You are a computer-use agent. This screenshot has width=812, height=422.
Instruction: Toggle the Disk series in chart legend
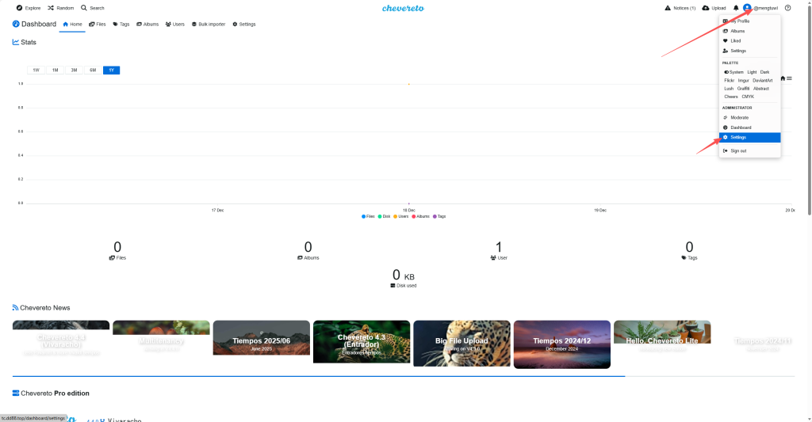(x=385, y=217)
